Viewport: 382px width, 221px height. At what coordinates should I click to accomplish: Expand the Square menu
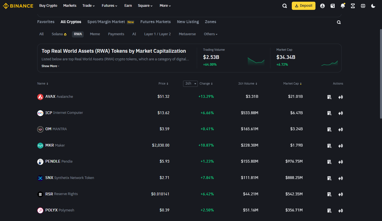(x=145, y=6)
